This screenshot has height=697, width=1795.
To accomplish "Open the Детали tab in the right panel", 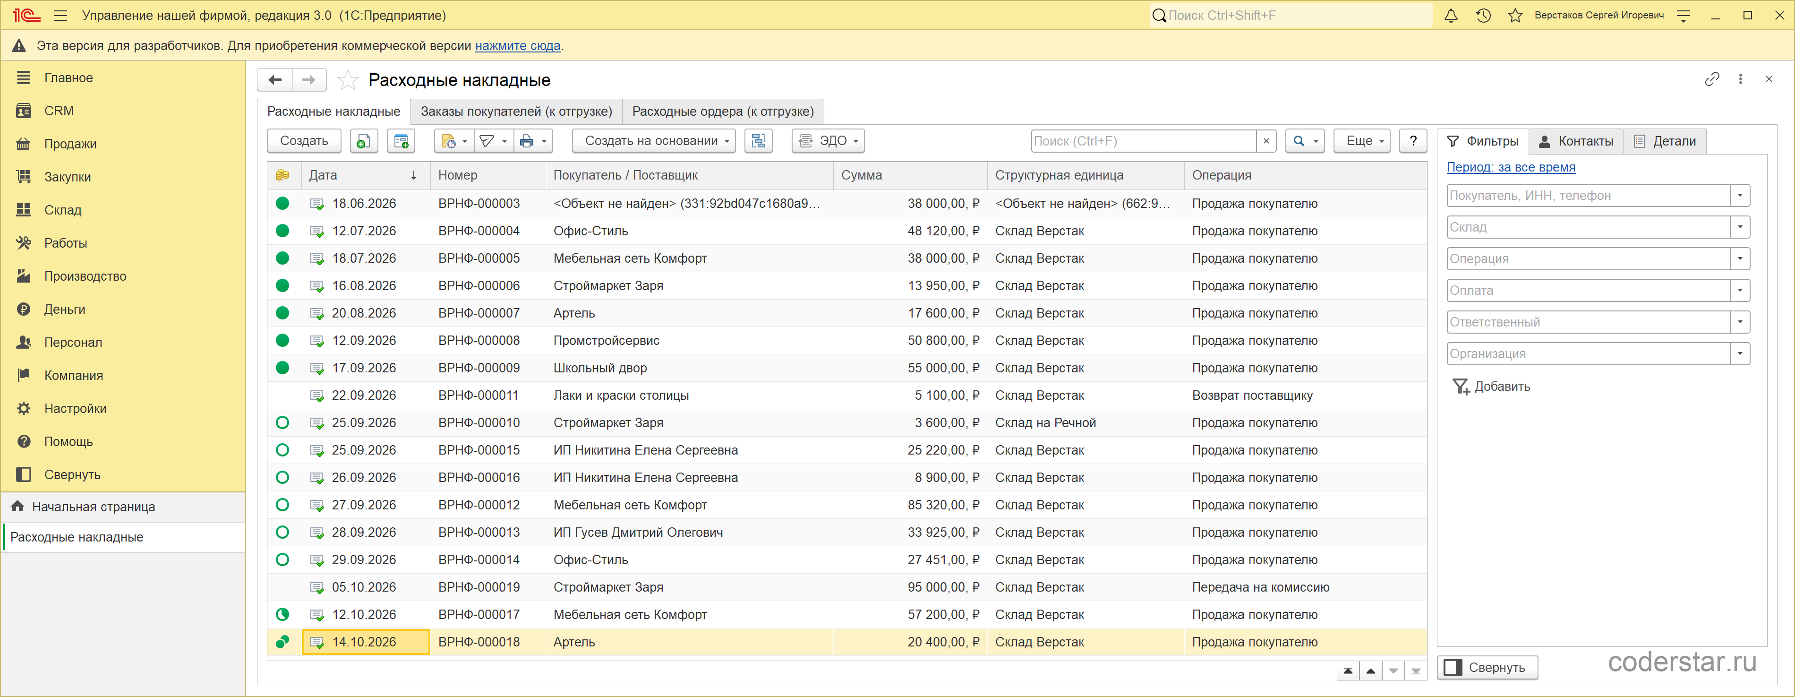I will point(1665,141).
